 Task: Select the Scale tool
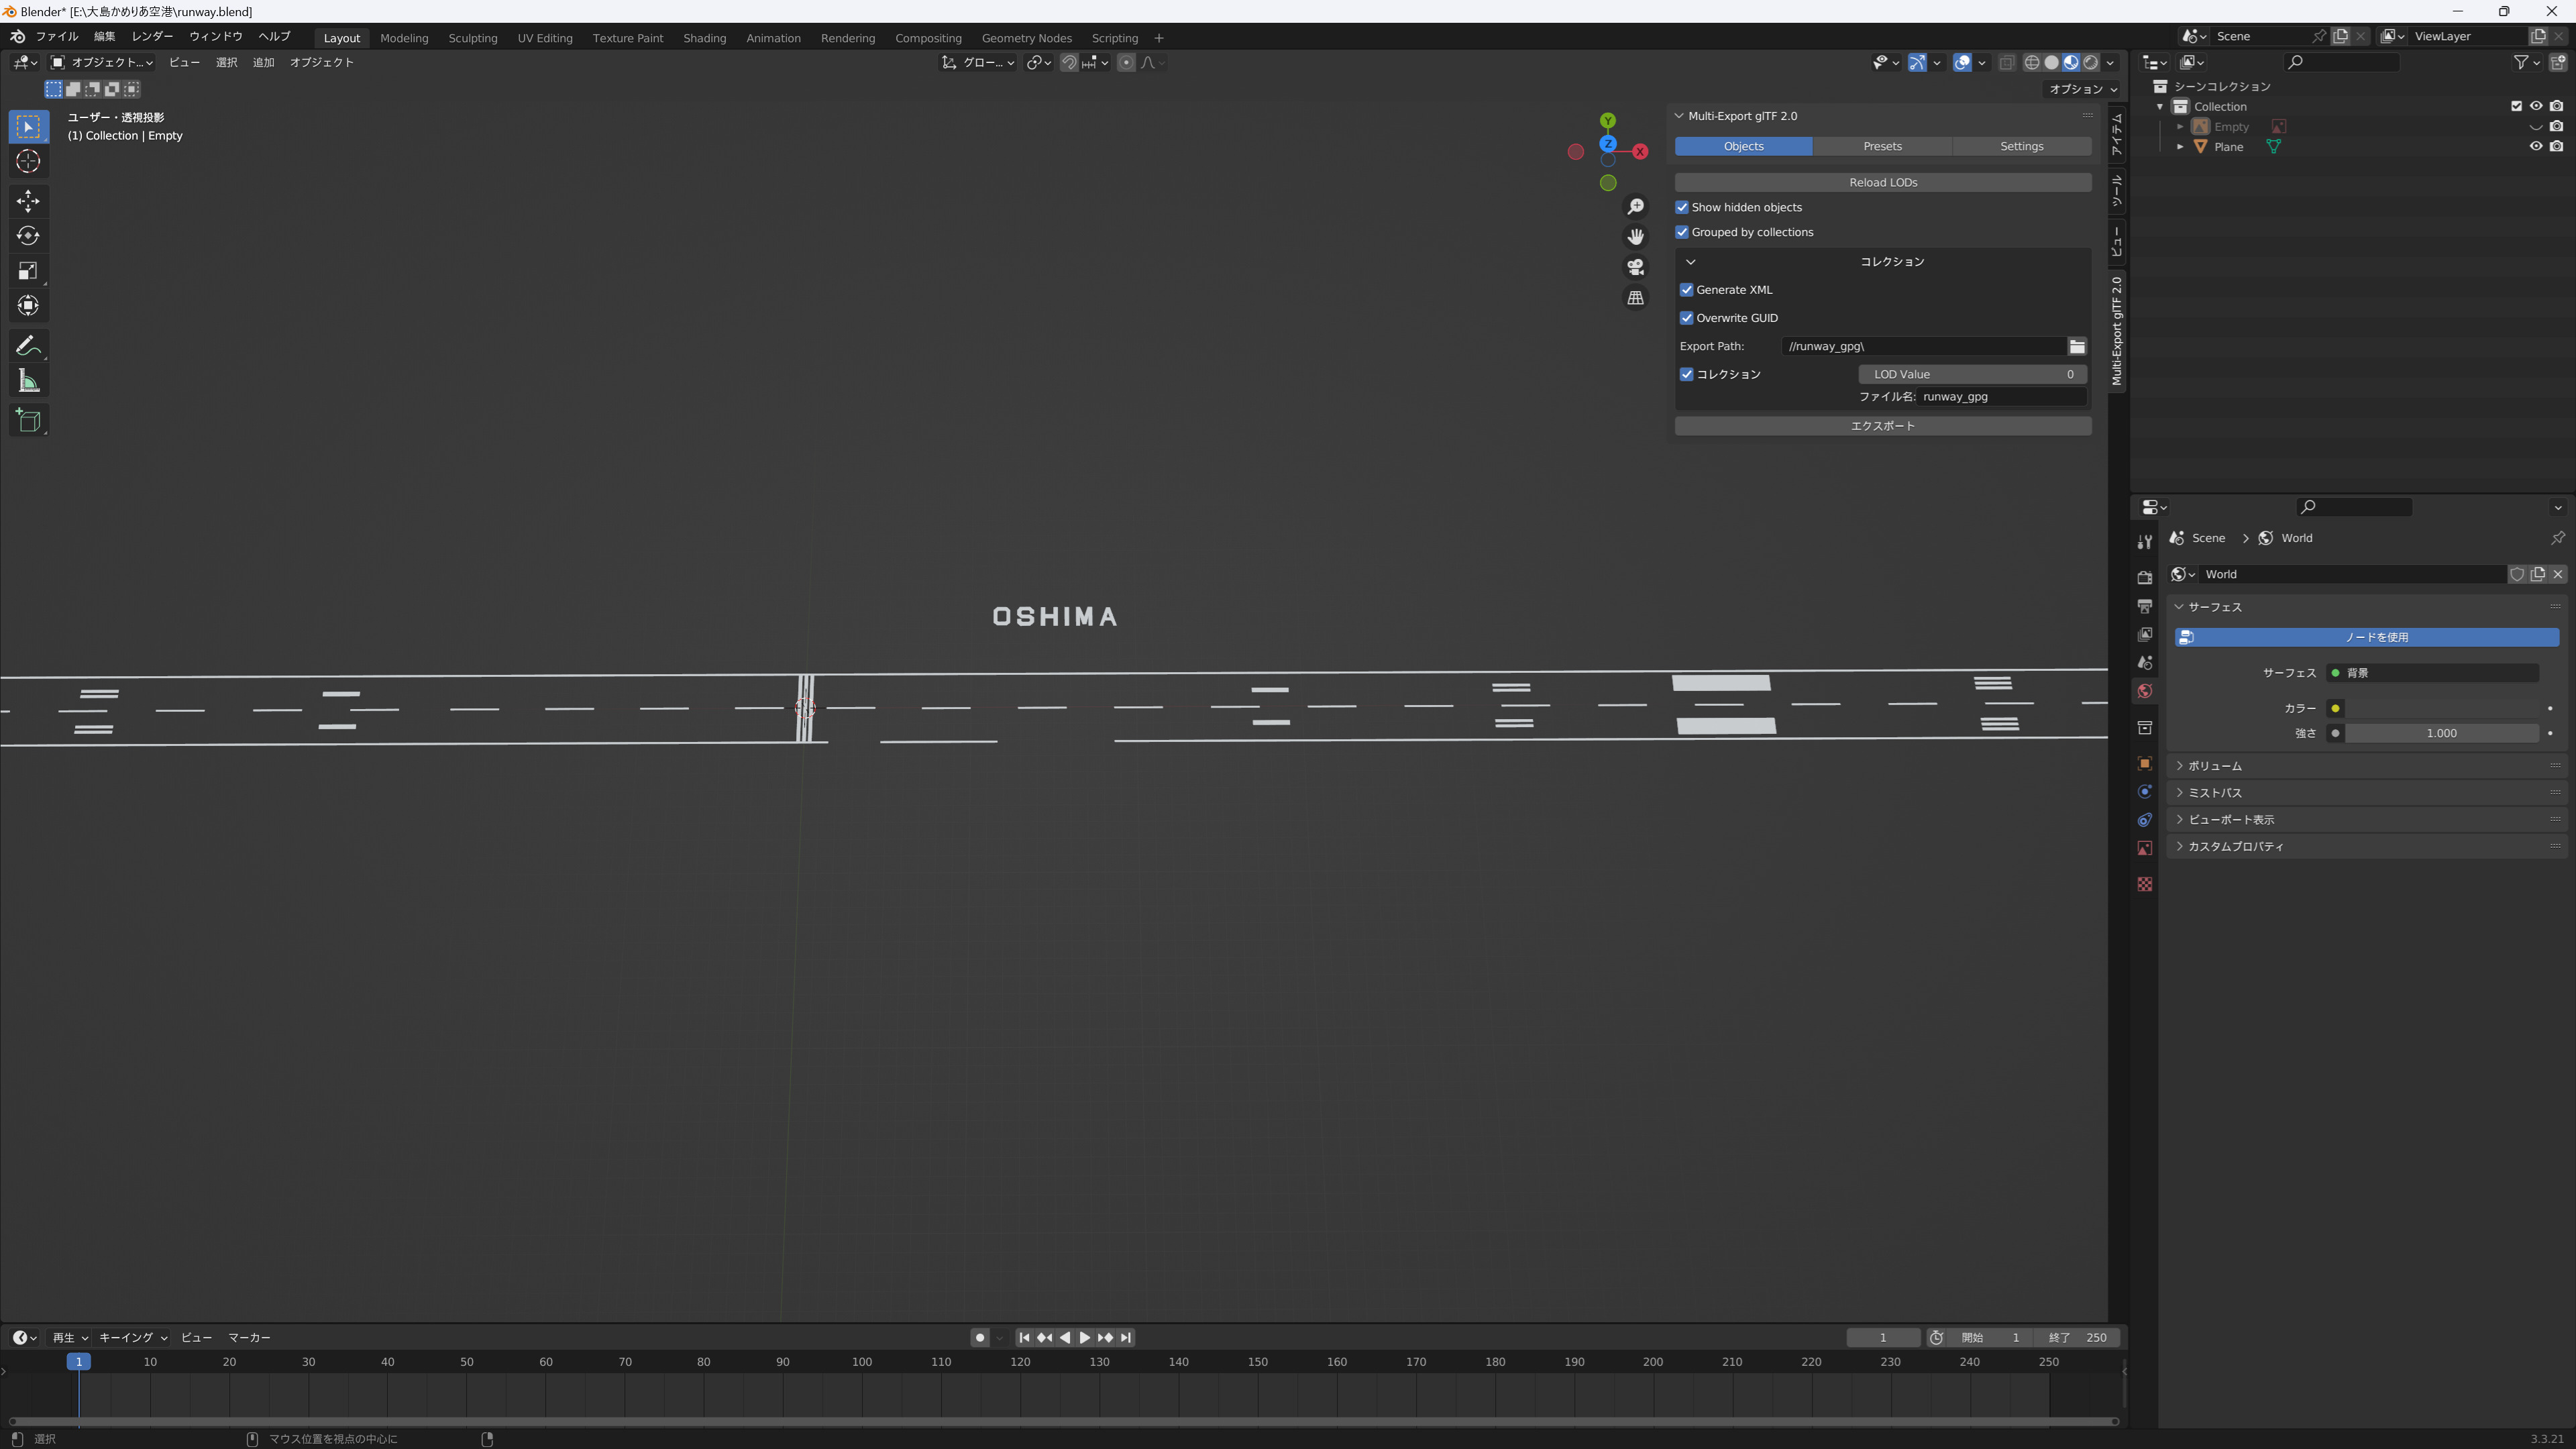[28, 271]
